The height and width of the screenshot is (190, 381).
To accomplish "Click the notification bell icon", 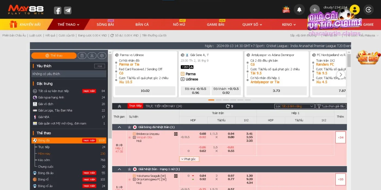I will click(299, 10).
